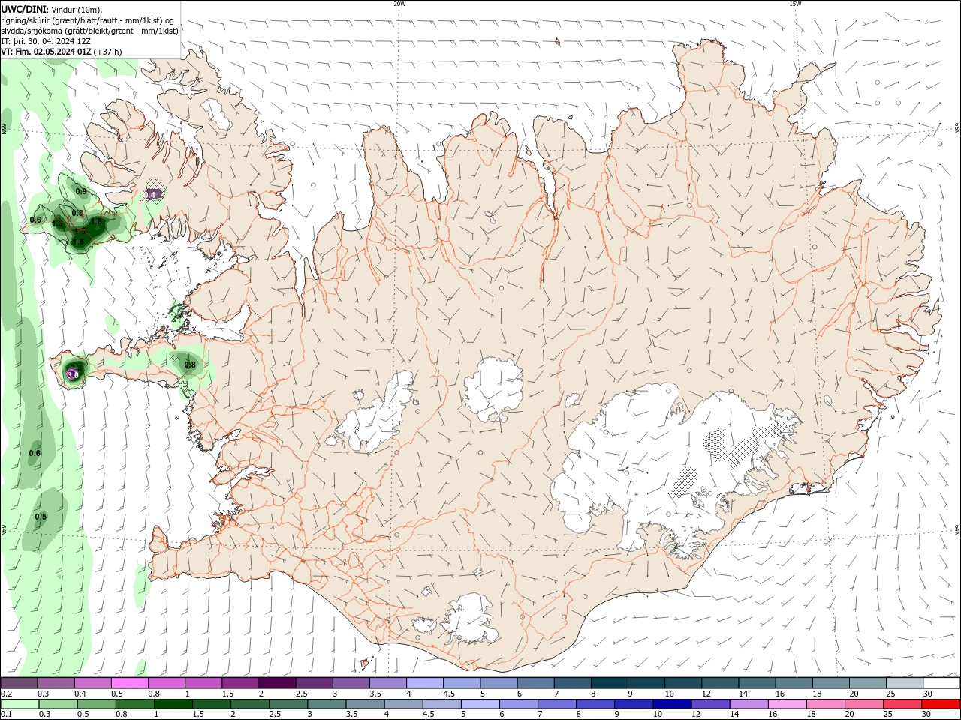Viewport: 961px width, 720px height.
Task: Pick the pale grey 25–30 upper swatch
Action: (x=905, y=683)
